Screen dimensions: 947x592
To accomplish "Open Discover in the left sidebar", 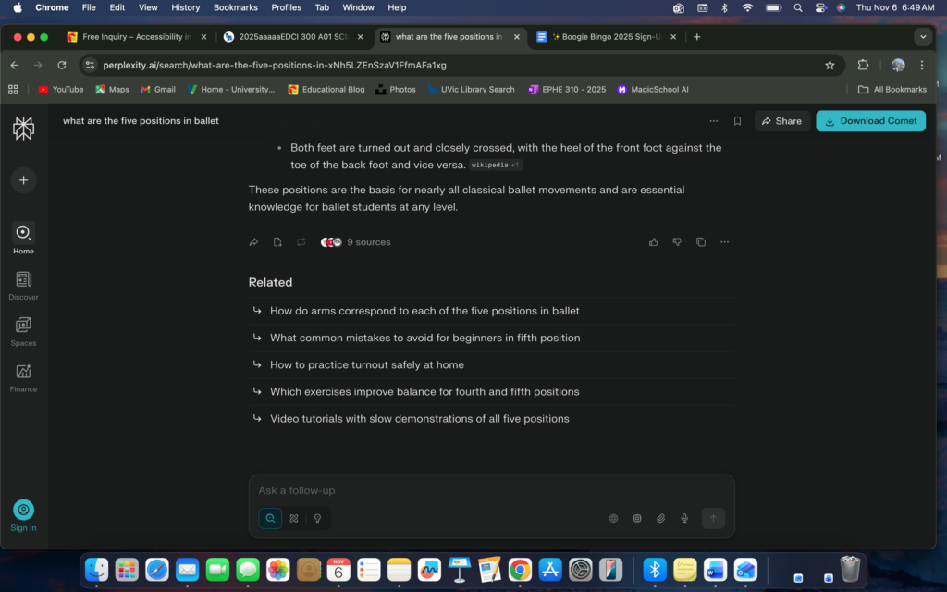I will (x=24, y=285).
